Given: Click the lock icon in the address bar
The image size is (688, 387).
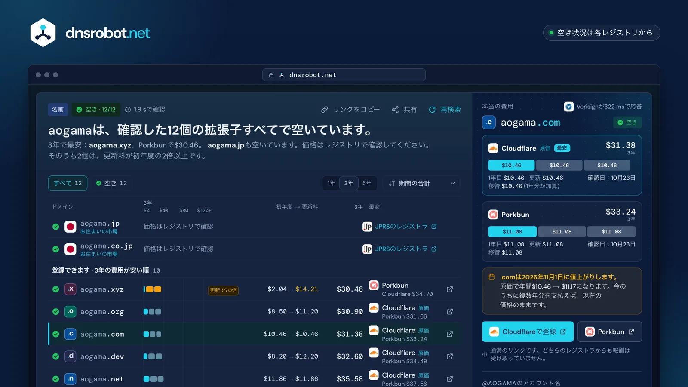Looking at the screenshot, I should (271, 75).
